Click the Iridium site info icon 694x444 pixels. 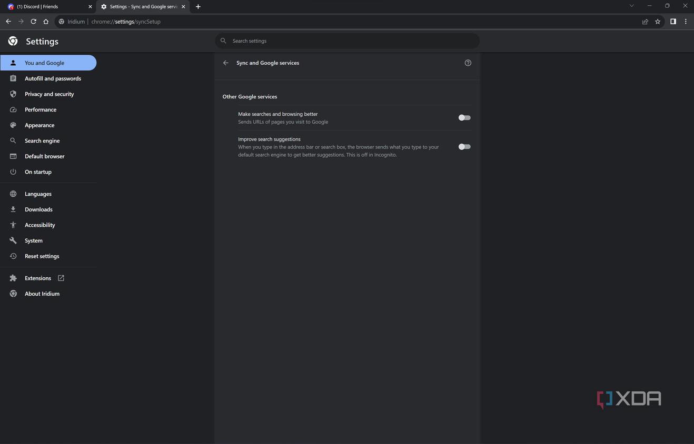tap(62, 22)
